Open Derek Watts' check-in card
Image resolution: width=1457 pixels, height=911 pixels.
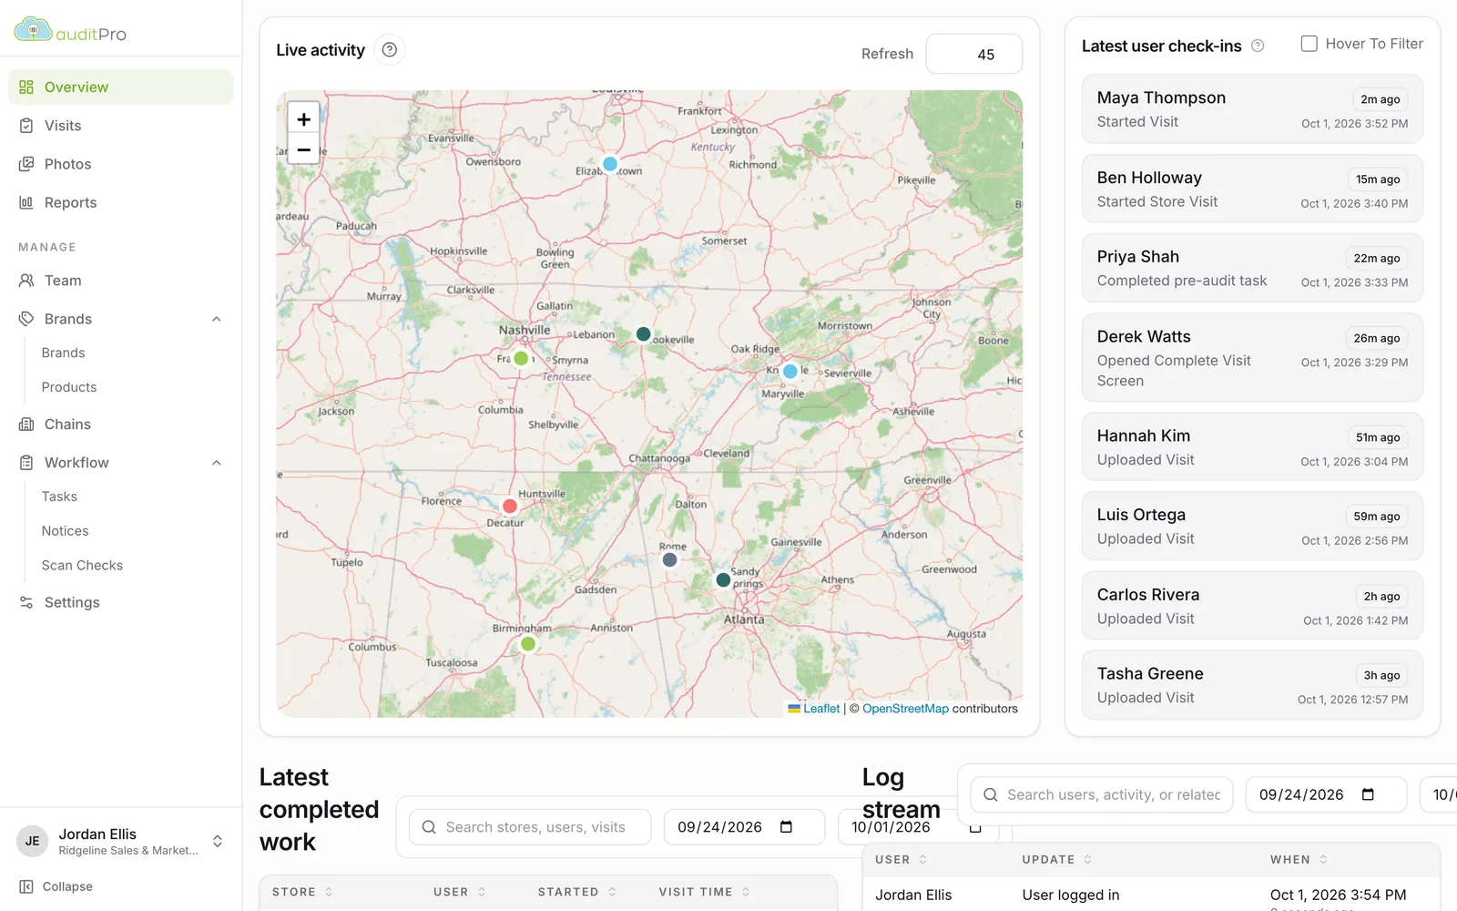[x=1252, y=357]
